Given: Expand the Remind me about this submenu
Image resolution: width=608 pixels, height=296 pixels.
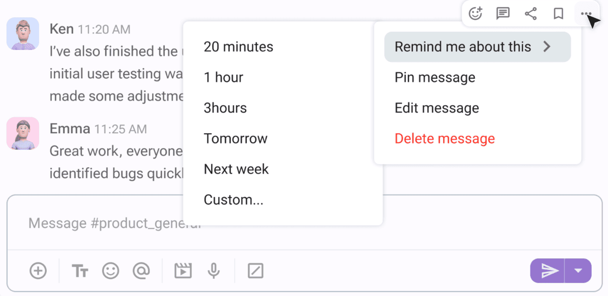Looking at the screenshot, I should coord(463,46).
